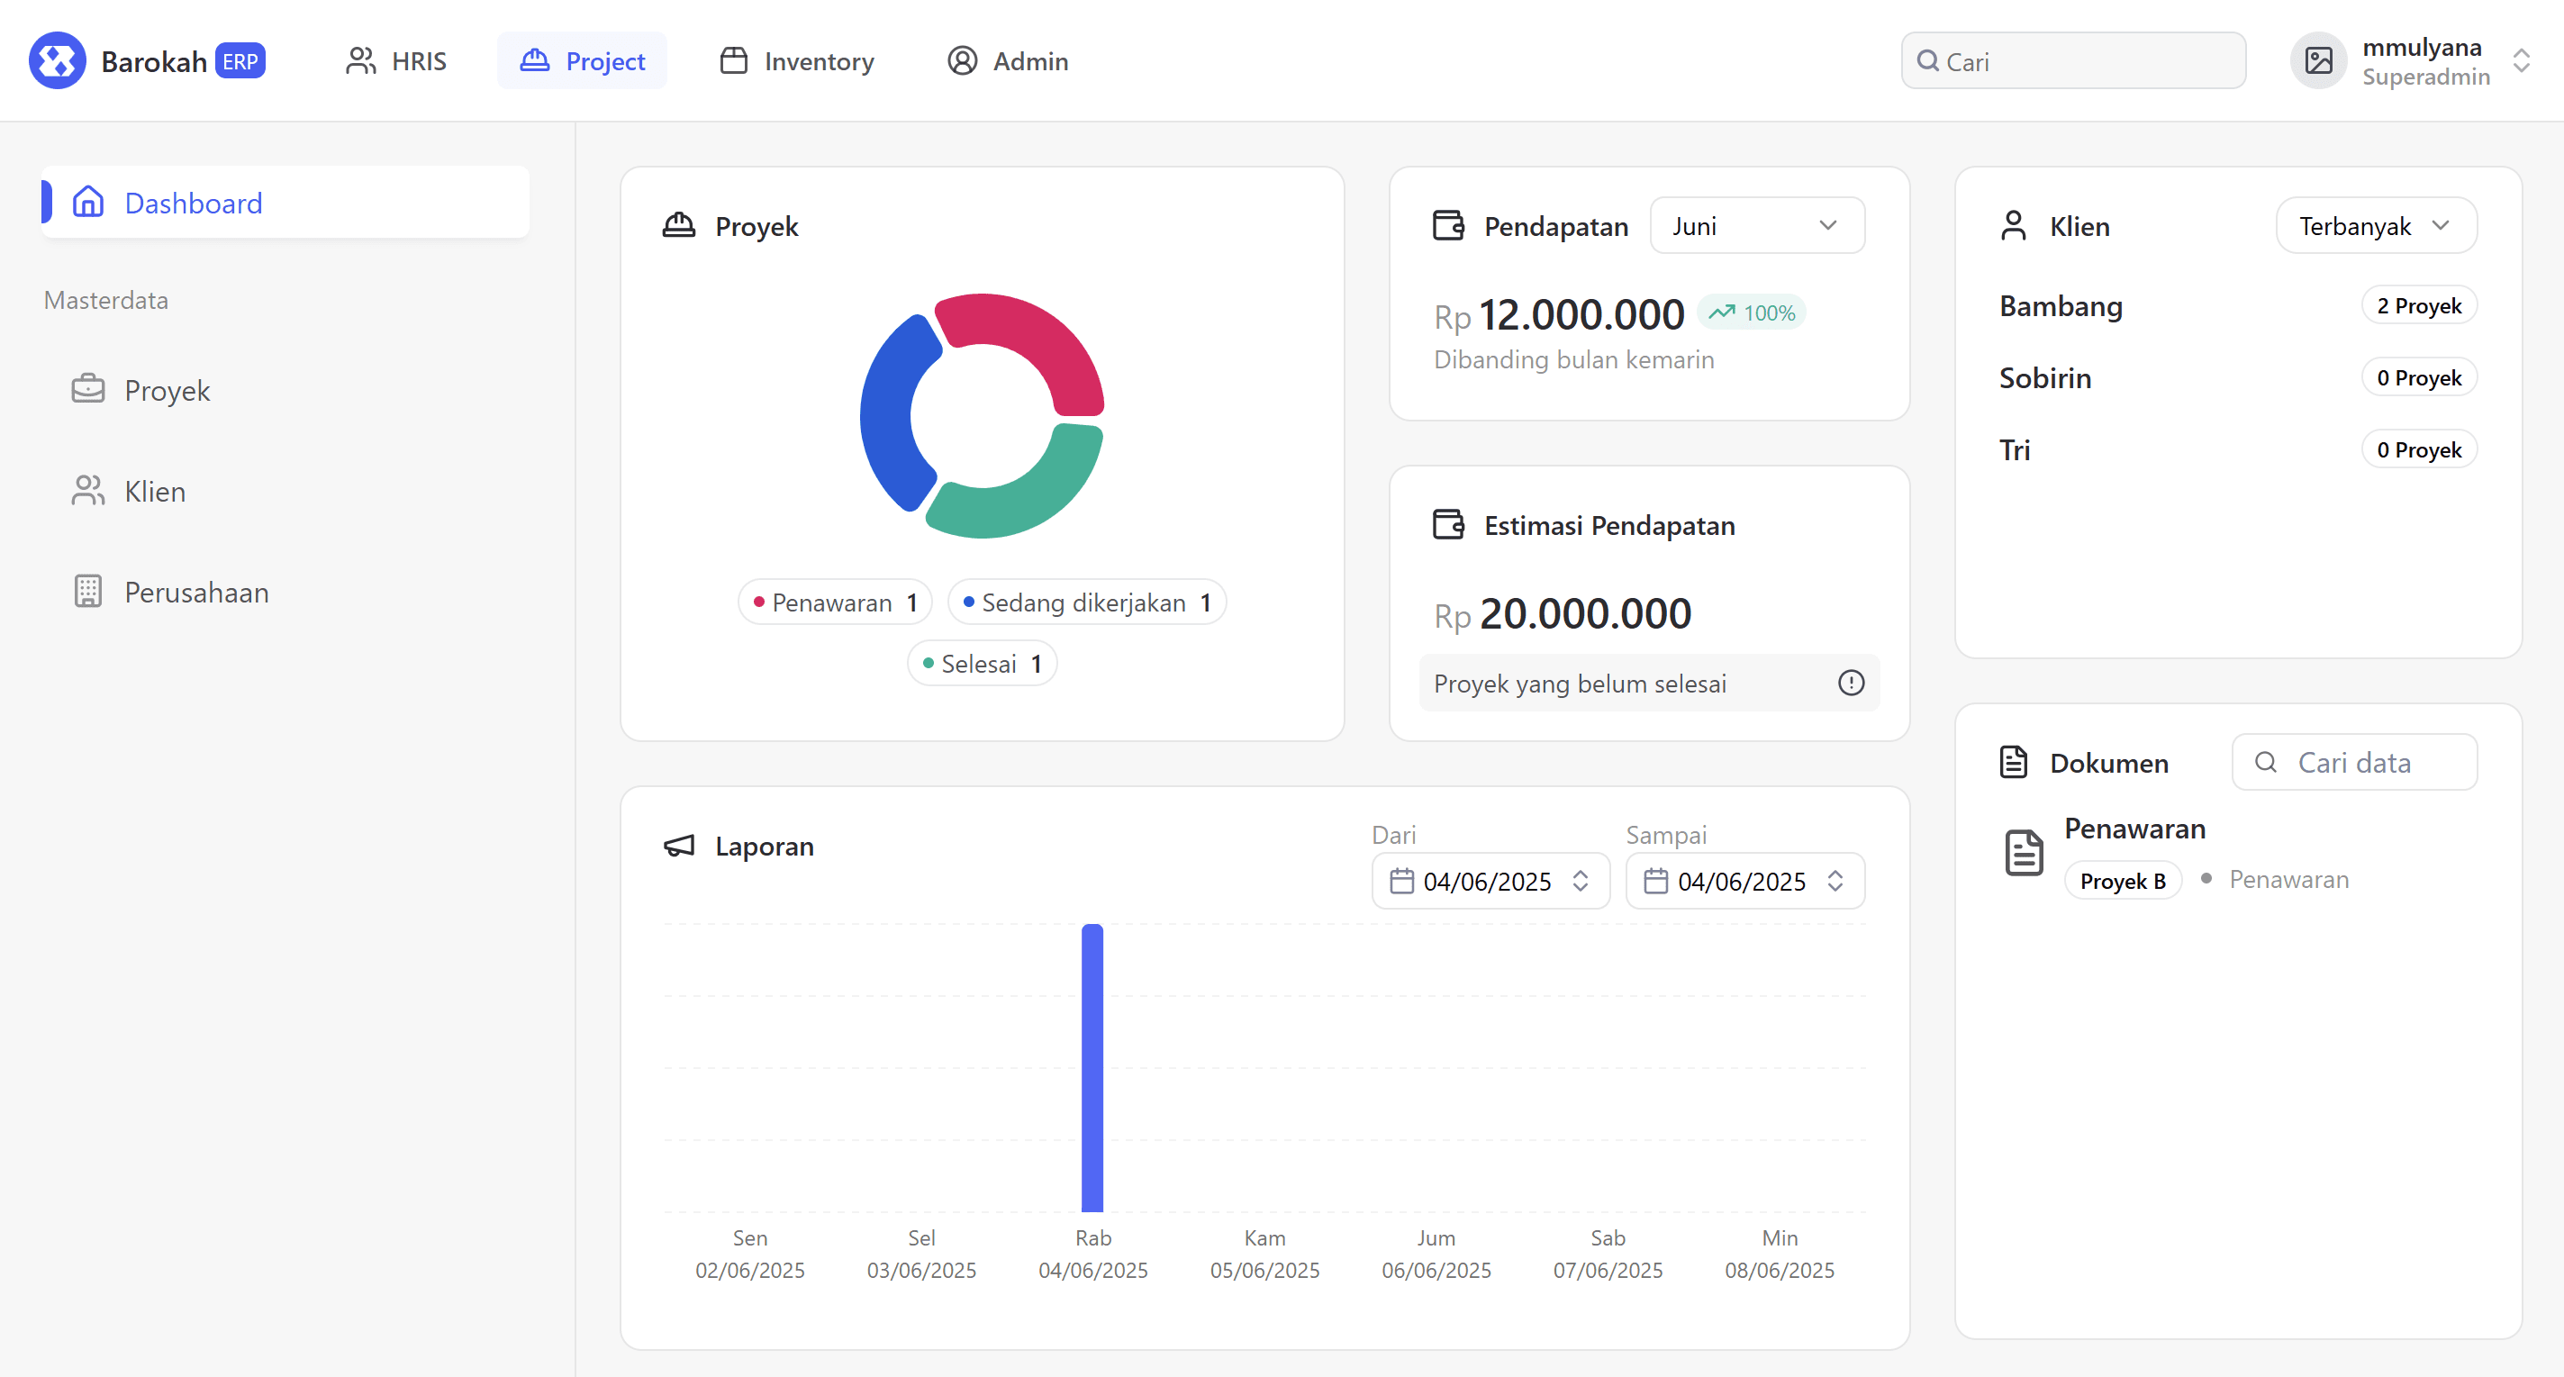Click the Min 08/06/2025 axis label
2564x1377 pixels.
click(1780, 1254)
